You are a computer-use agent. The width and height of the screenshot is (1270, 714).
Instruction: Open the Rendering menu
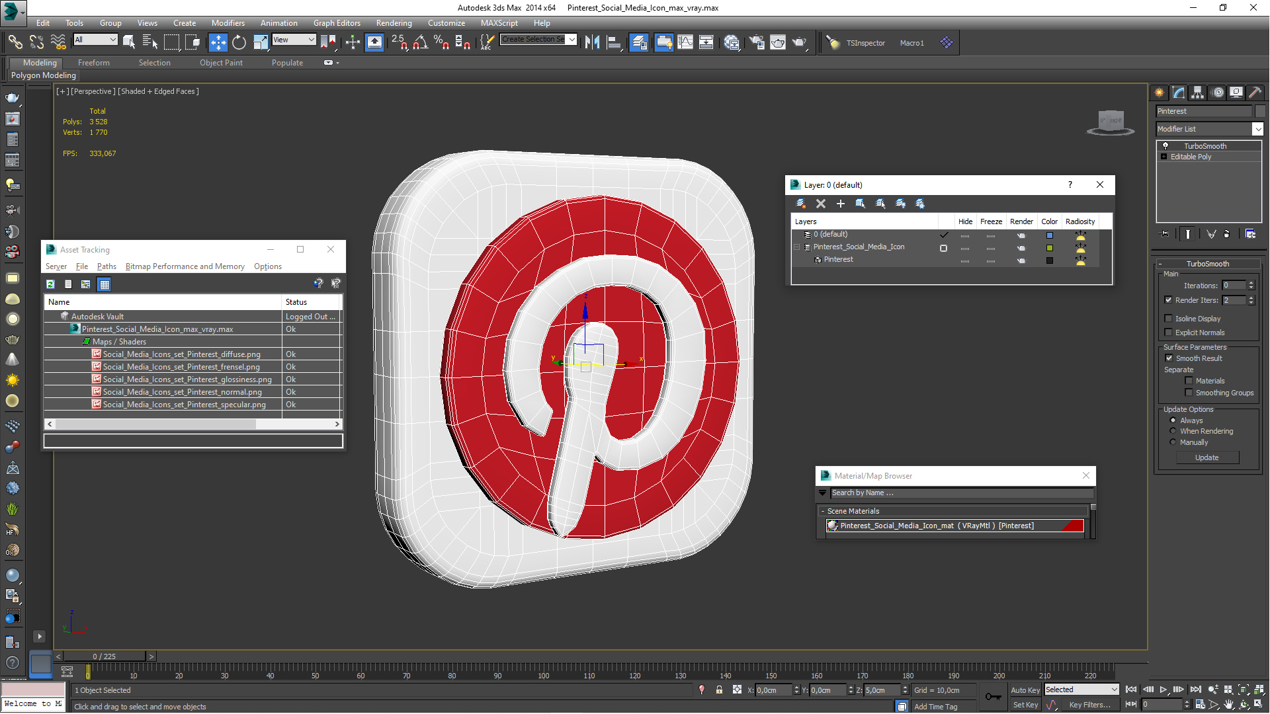click(x=394, y=23)
